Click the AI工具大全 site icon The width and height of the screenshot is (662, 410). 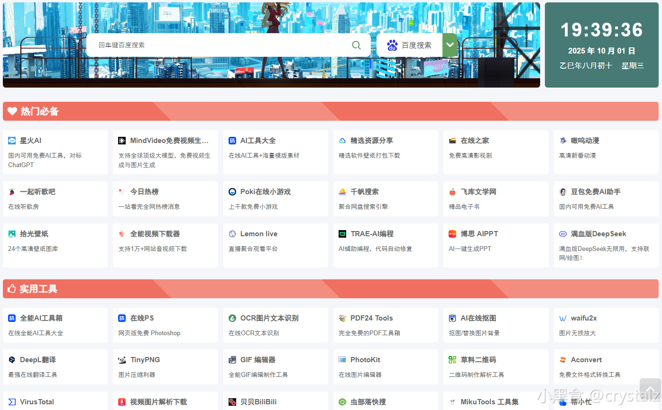232,141
